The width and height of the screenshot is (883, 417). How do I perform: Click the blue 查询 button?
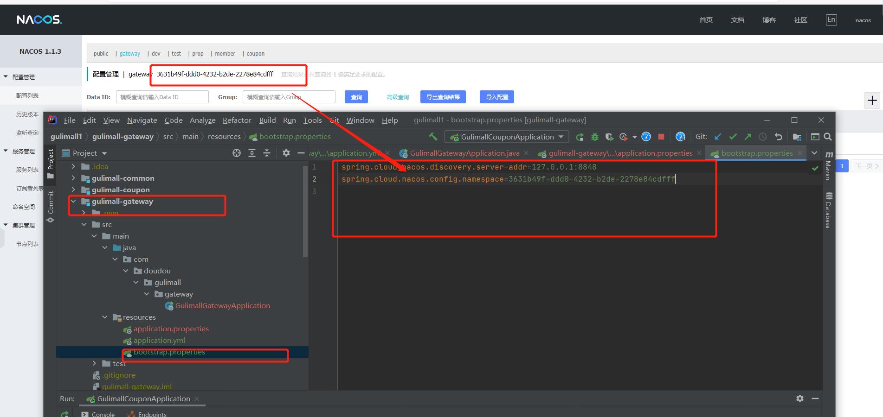(356, 97)
